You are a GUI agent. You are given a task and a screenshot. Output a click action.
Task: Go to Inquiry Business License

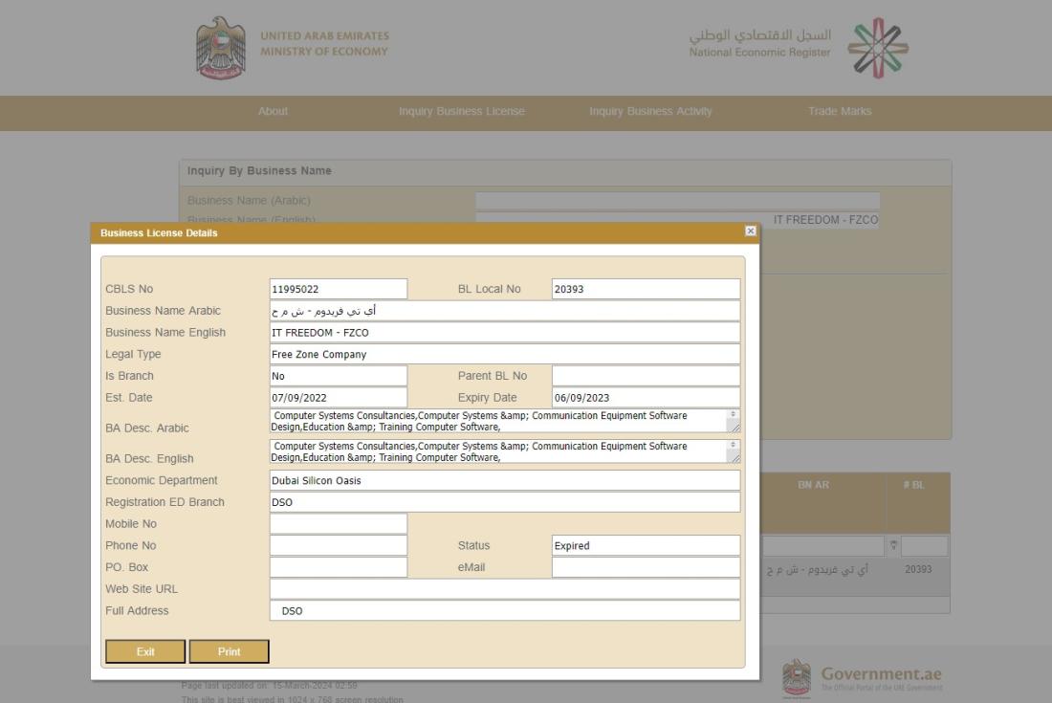pyautogui.click(x=462, y=111)
